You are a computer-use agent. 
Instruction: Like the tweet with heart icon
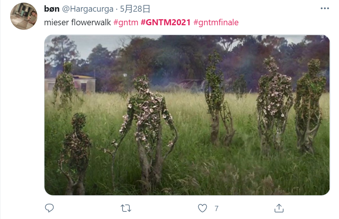pos(202,208)
